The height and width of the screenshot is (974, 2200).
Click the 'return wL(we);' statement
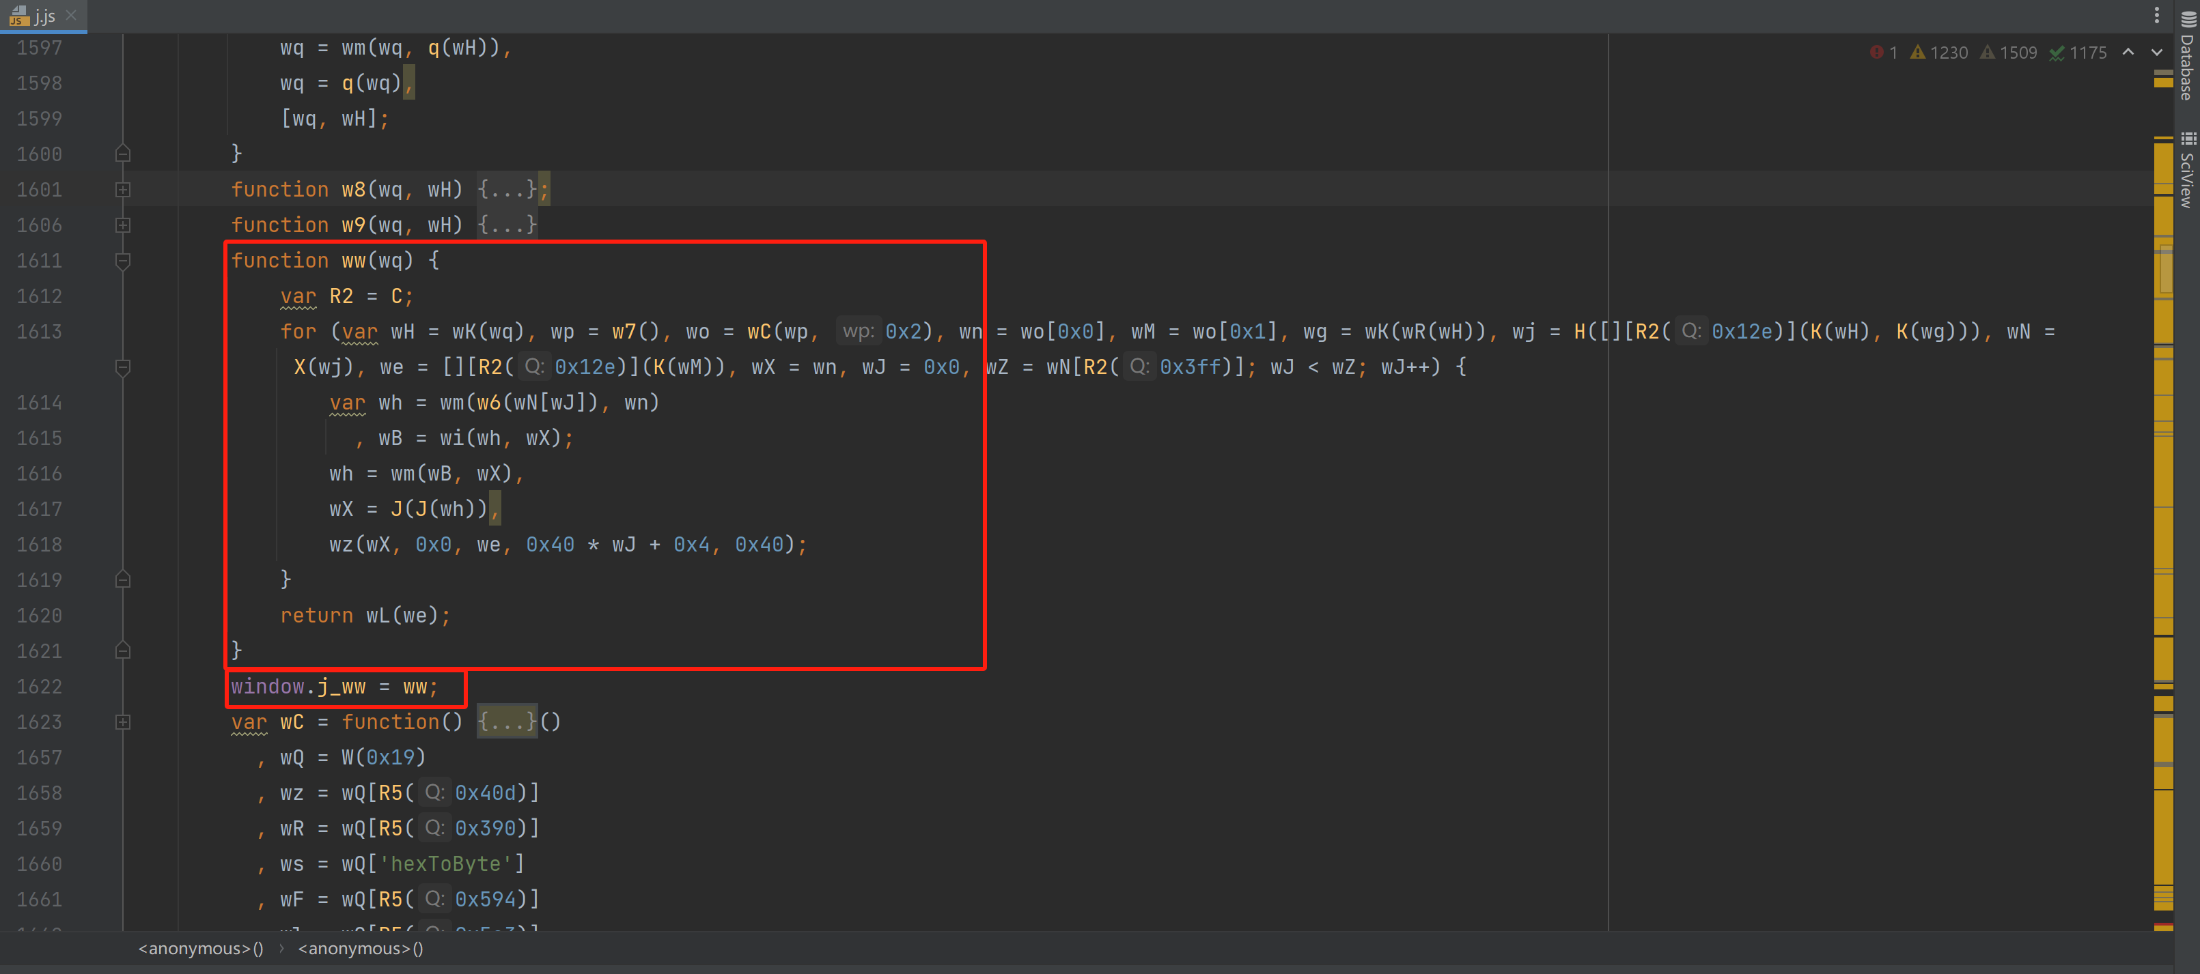(x=365, y=616)
